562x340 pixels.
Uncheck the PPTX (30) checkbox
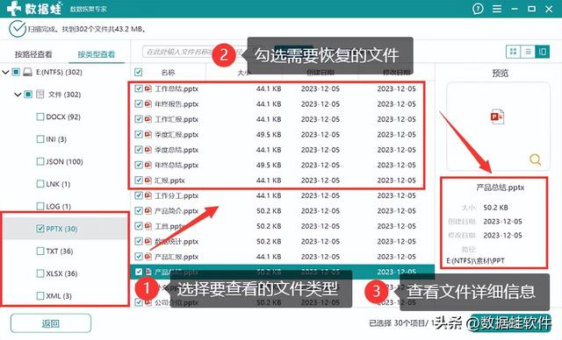[x=40, y=229]
